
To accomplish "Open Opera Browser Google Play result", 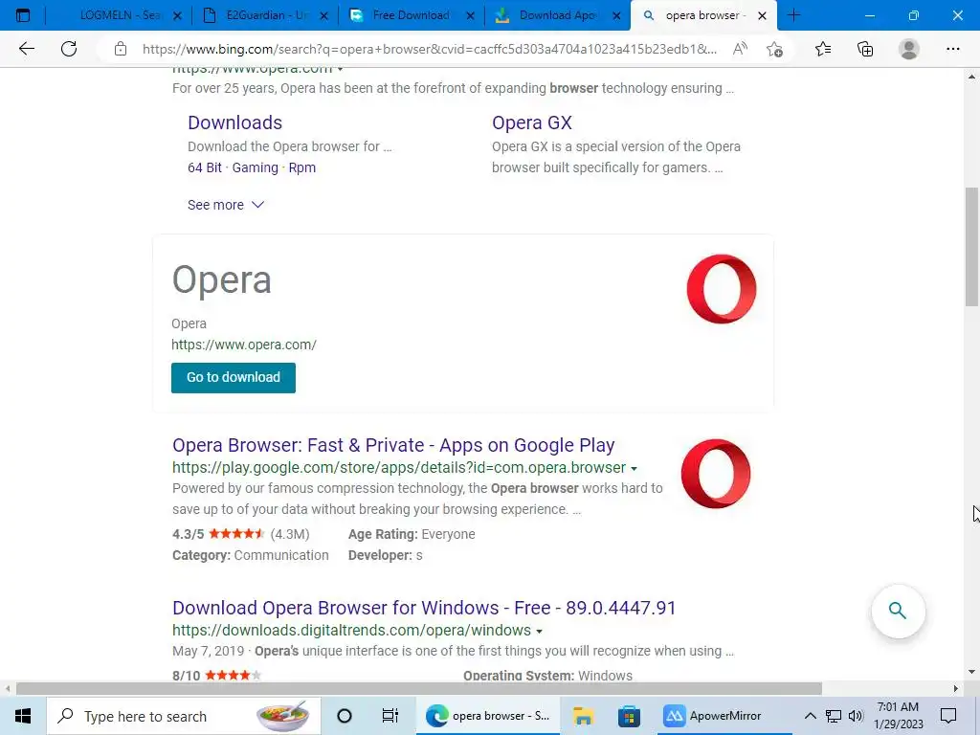I will coord(393,445).
